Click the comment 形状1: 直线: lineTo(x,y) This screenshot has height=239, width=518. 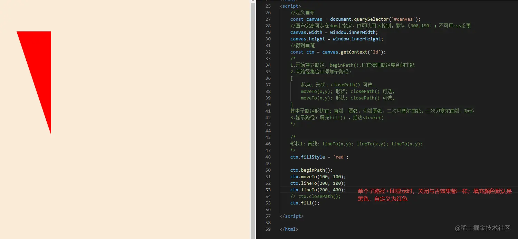(x=357, y=144)
